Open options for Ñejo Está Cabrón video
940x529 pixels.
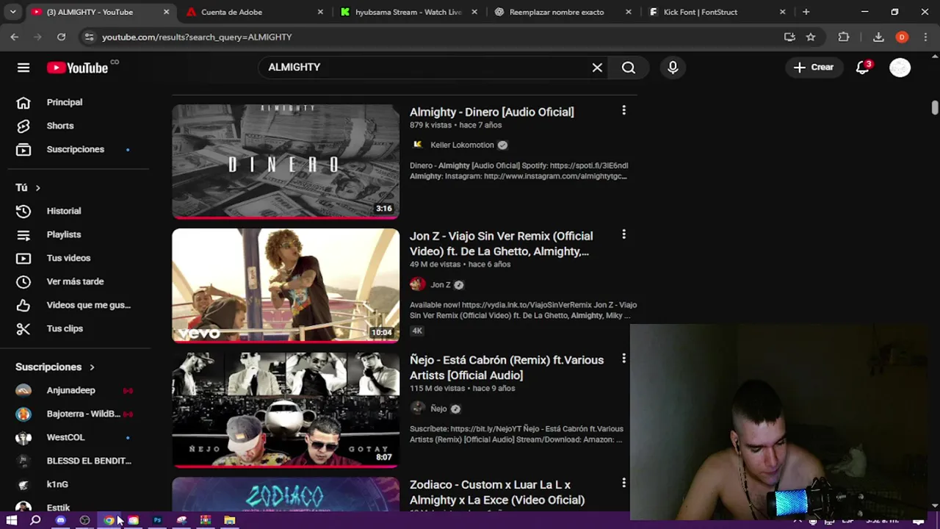click(623, 359)
